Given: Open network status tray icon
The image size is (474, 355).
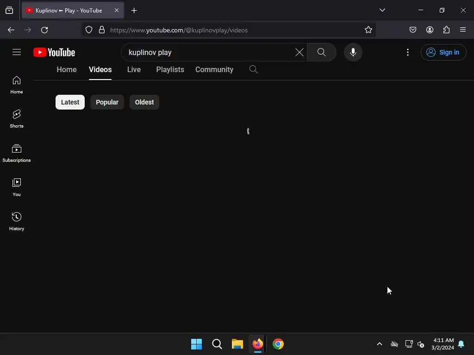Looking at the screenshot, I should 409,344.
